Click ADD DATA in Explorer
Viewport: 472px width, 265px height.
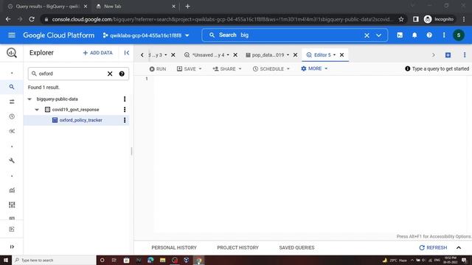click(x=98, y=53)
